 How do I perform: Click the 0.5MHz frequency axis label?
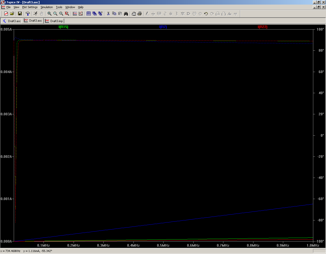163,245
